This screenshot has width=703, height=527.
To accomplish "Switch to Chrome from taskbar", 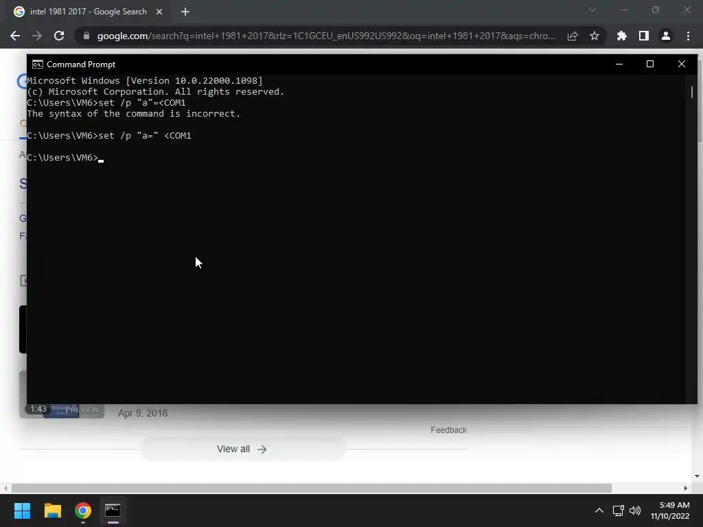I will [x=83, y=511].
